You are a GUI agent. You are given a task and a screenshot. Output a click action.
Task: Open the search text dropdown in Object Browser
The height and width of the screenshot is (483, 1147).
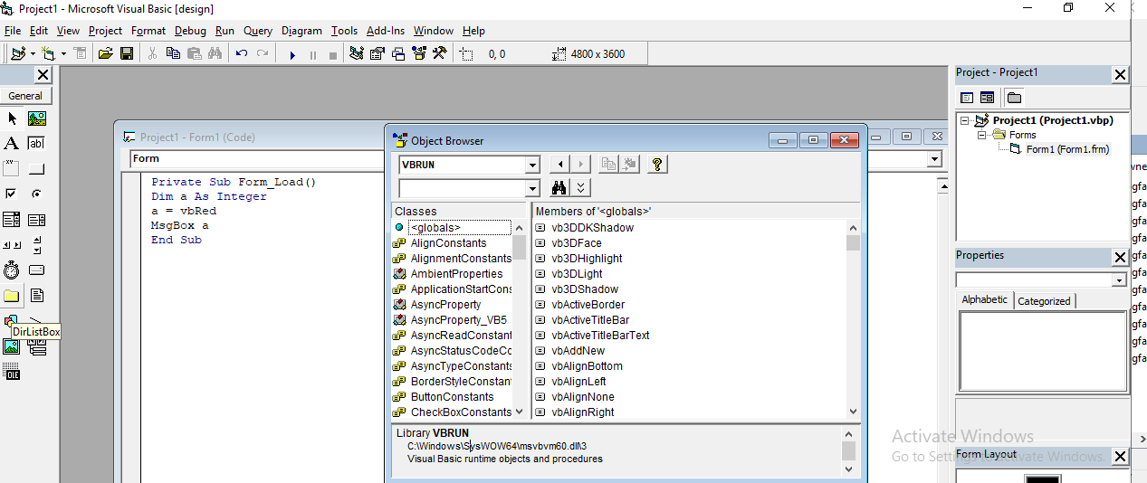532,188
